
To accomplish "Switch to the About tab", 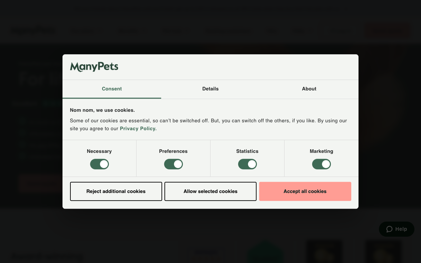I will 309,89.
